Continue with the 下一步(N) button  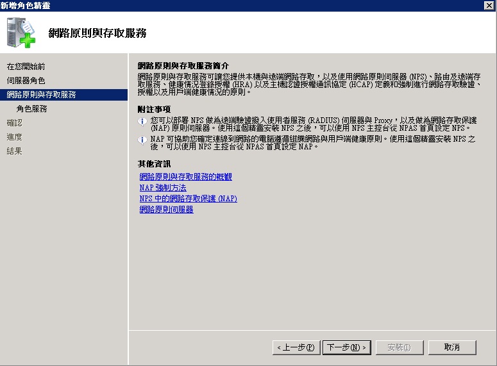click(x=347, y=347)
